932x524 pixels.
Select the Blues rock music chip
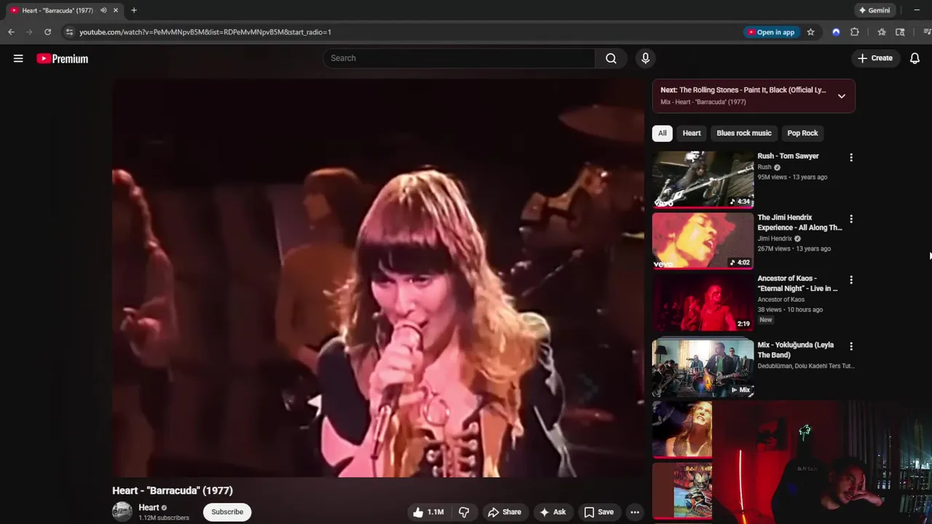tap(743, 133)
